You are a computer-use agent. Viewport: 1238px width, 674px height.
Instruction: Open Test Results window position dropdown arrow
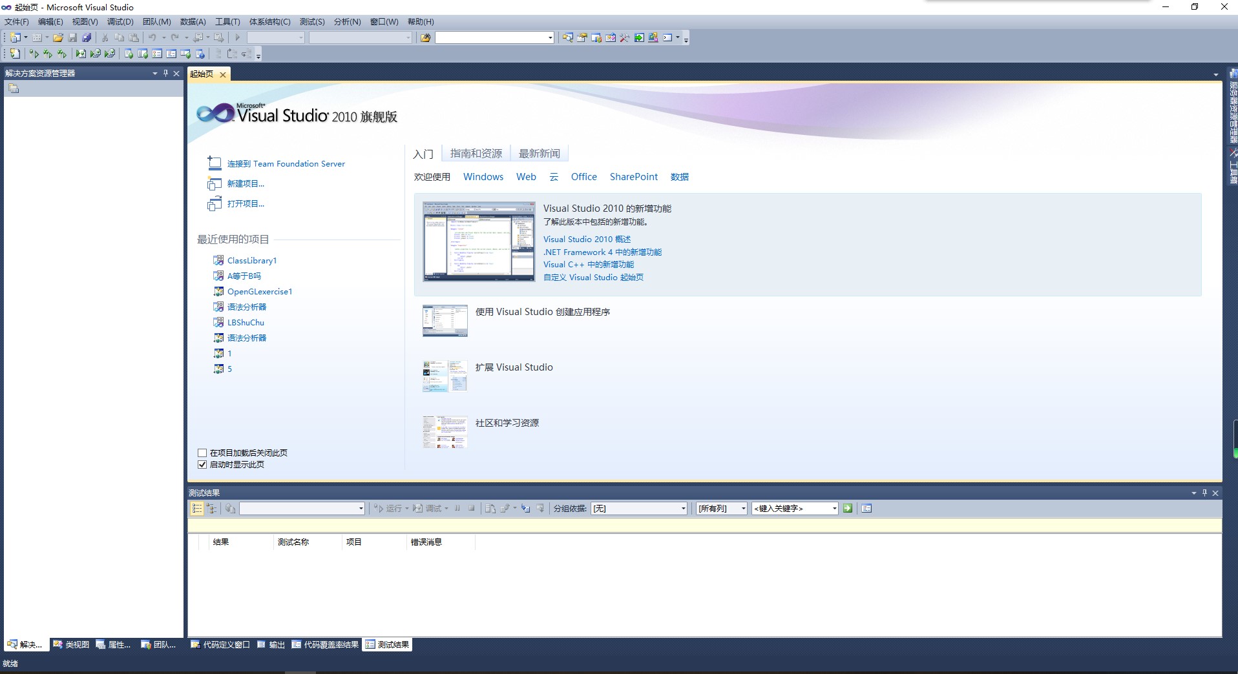pos(1194,493)
